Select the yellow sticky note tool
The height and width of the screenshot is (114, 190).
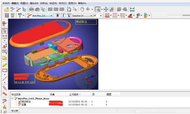point(4,58)
